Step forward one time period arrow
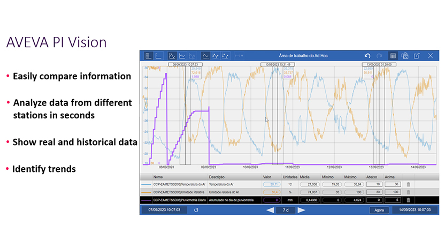Screen dimensions: 445x241 301,210
